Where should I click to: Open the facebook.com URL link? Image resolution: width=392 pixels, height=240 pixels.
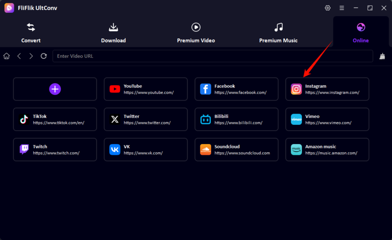point(241,93)
